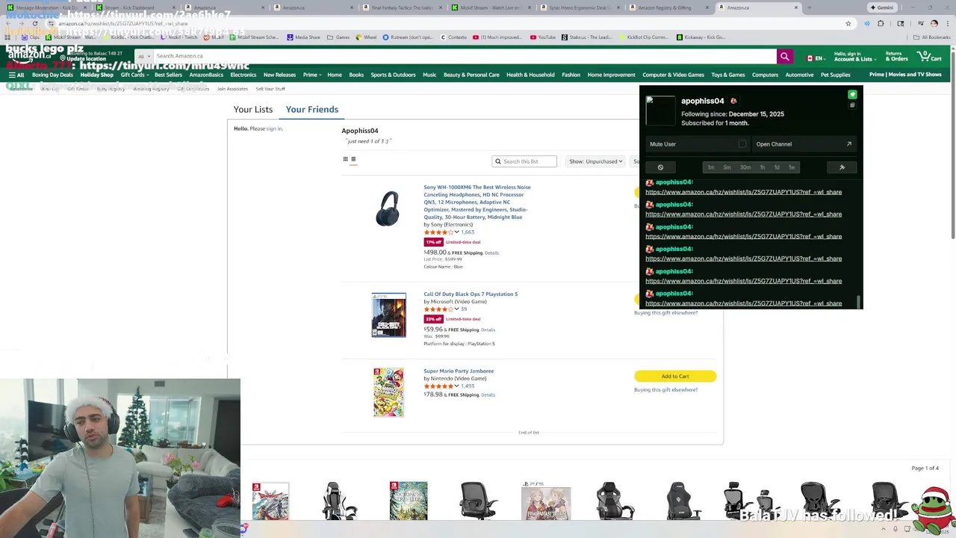Click the chat panel scrollbar thumb
This screenshot has height=538, width=956.
point(859,301)
